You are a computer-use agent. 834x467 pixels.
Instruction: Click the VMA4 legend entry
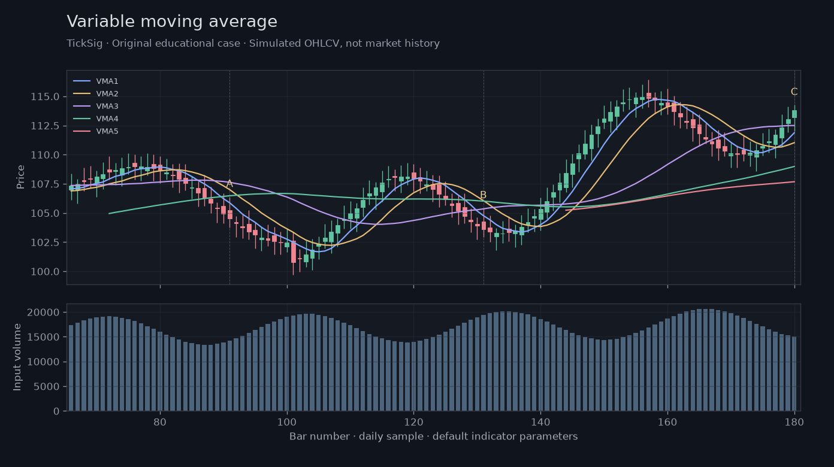[95, 119]
